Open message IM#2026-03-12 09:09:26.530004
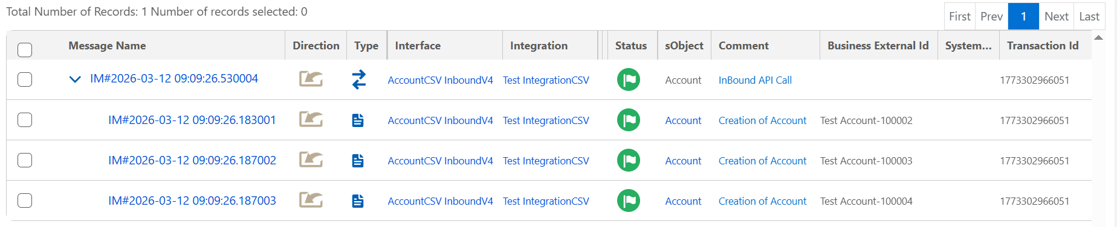Screen dimensions: 1117x227 (x=174, y=78)
